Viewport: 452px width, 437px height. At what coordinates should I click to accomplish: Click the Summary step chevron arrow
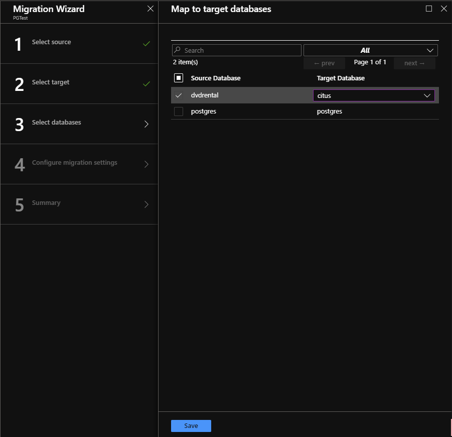coord(146,204)
